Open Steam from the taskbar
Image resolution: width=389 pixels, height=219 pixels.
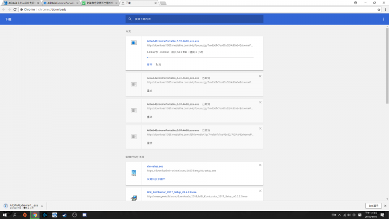(x=64, y=215)
